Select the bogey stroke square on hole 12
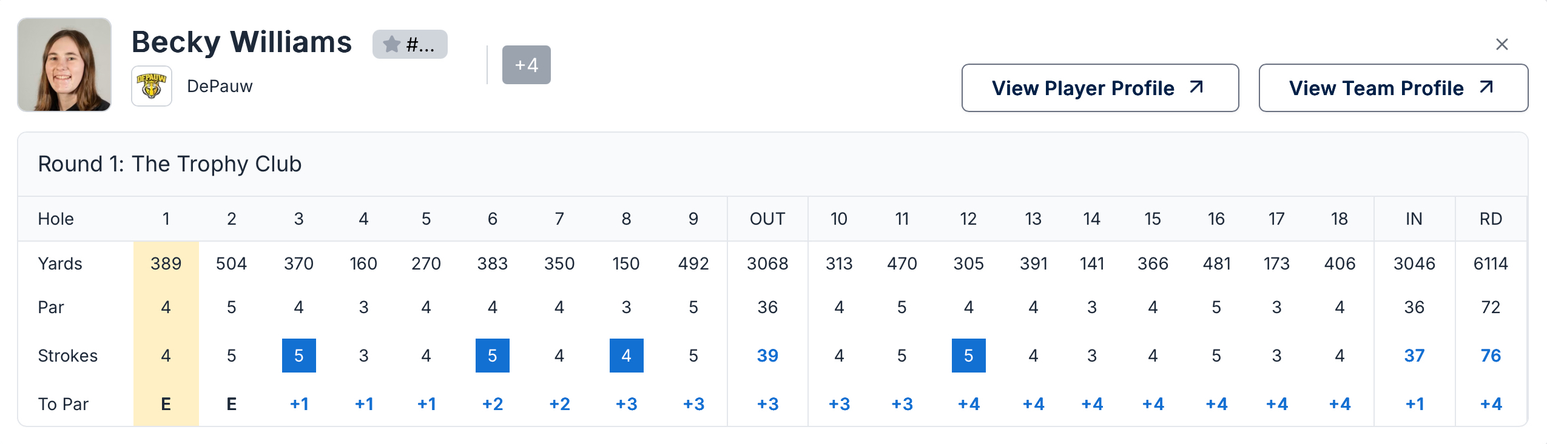 968,356
